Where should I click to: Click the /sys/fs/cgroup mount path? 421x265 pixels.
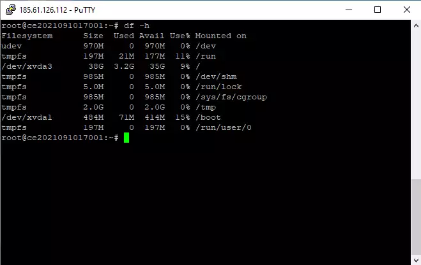[x=231, y=97]
